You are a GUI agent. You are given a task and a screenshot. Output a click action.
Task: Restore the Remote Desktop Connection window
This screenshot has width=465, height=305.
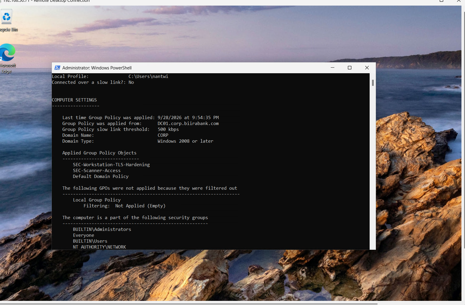[441, 1]
